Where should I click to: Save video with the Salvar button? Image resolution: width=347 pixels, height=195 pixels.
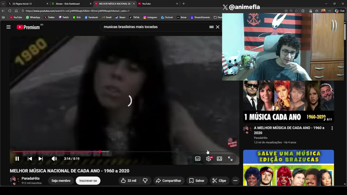(197, 181)
